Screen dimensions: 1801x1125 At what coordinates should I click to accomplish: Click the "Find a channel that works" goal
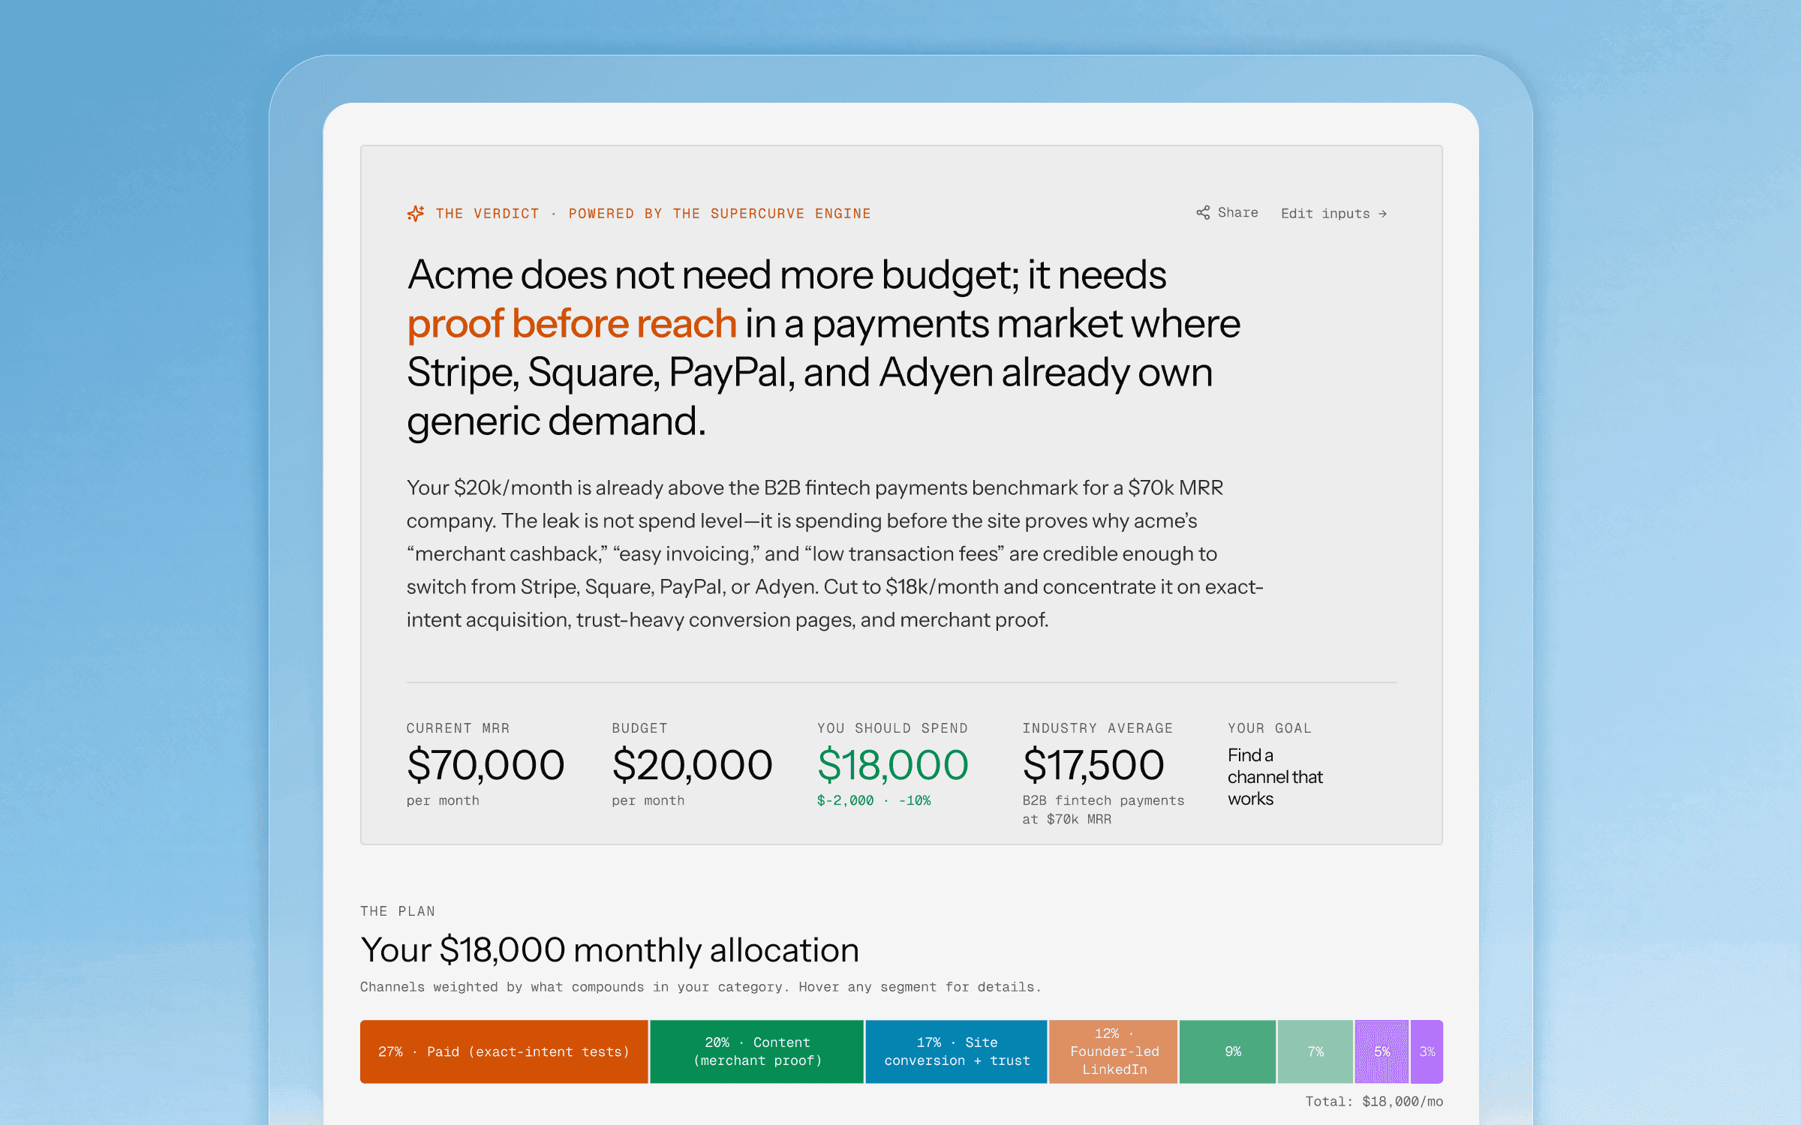(1276, 777)
